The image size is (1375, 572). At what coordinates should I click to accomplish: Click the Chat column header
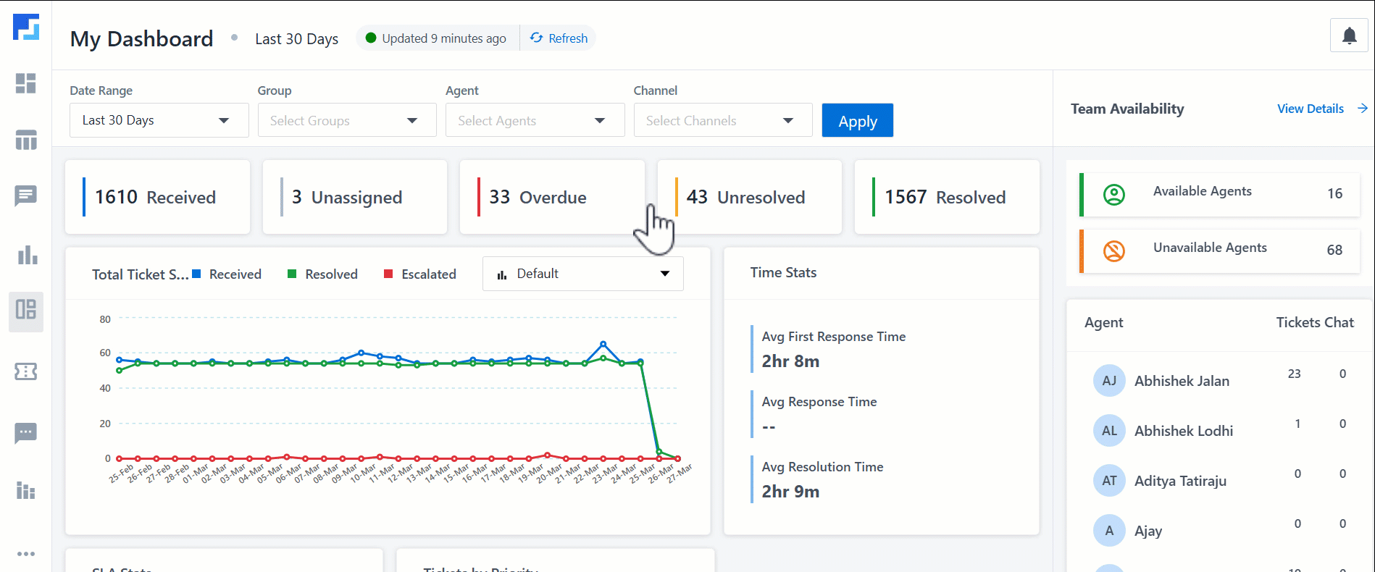pos(1339,322)
